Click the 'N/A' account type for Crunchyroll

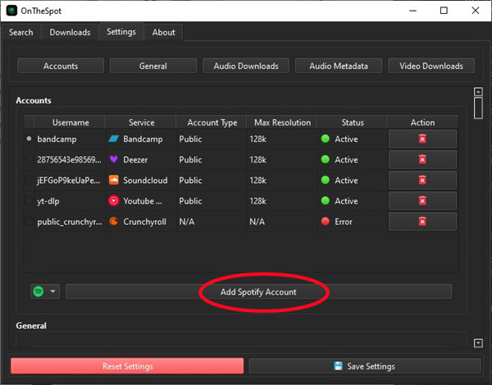pos(187,222)
